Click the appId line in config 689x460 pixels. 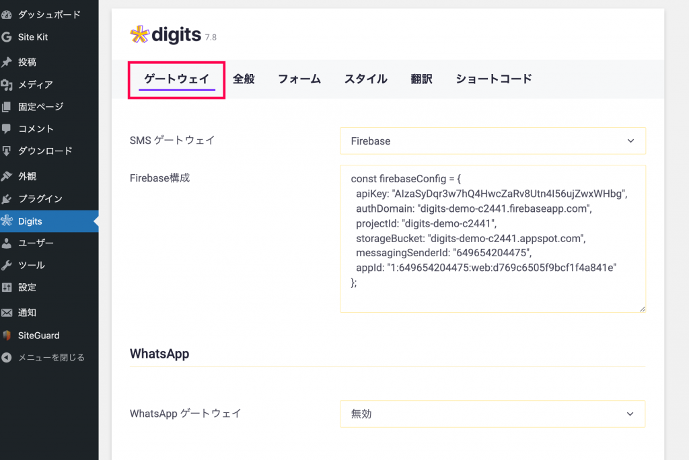486,268
